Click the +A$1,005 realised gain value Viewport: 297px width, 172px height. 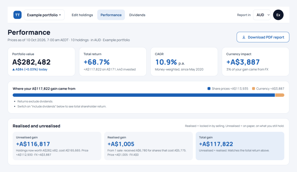(x=121, y=144)
